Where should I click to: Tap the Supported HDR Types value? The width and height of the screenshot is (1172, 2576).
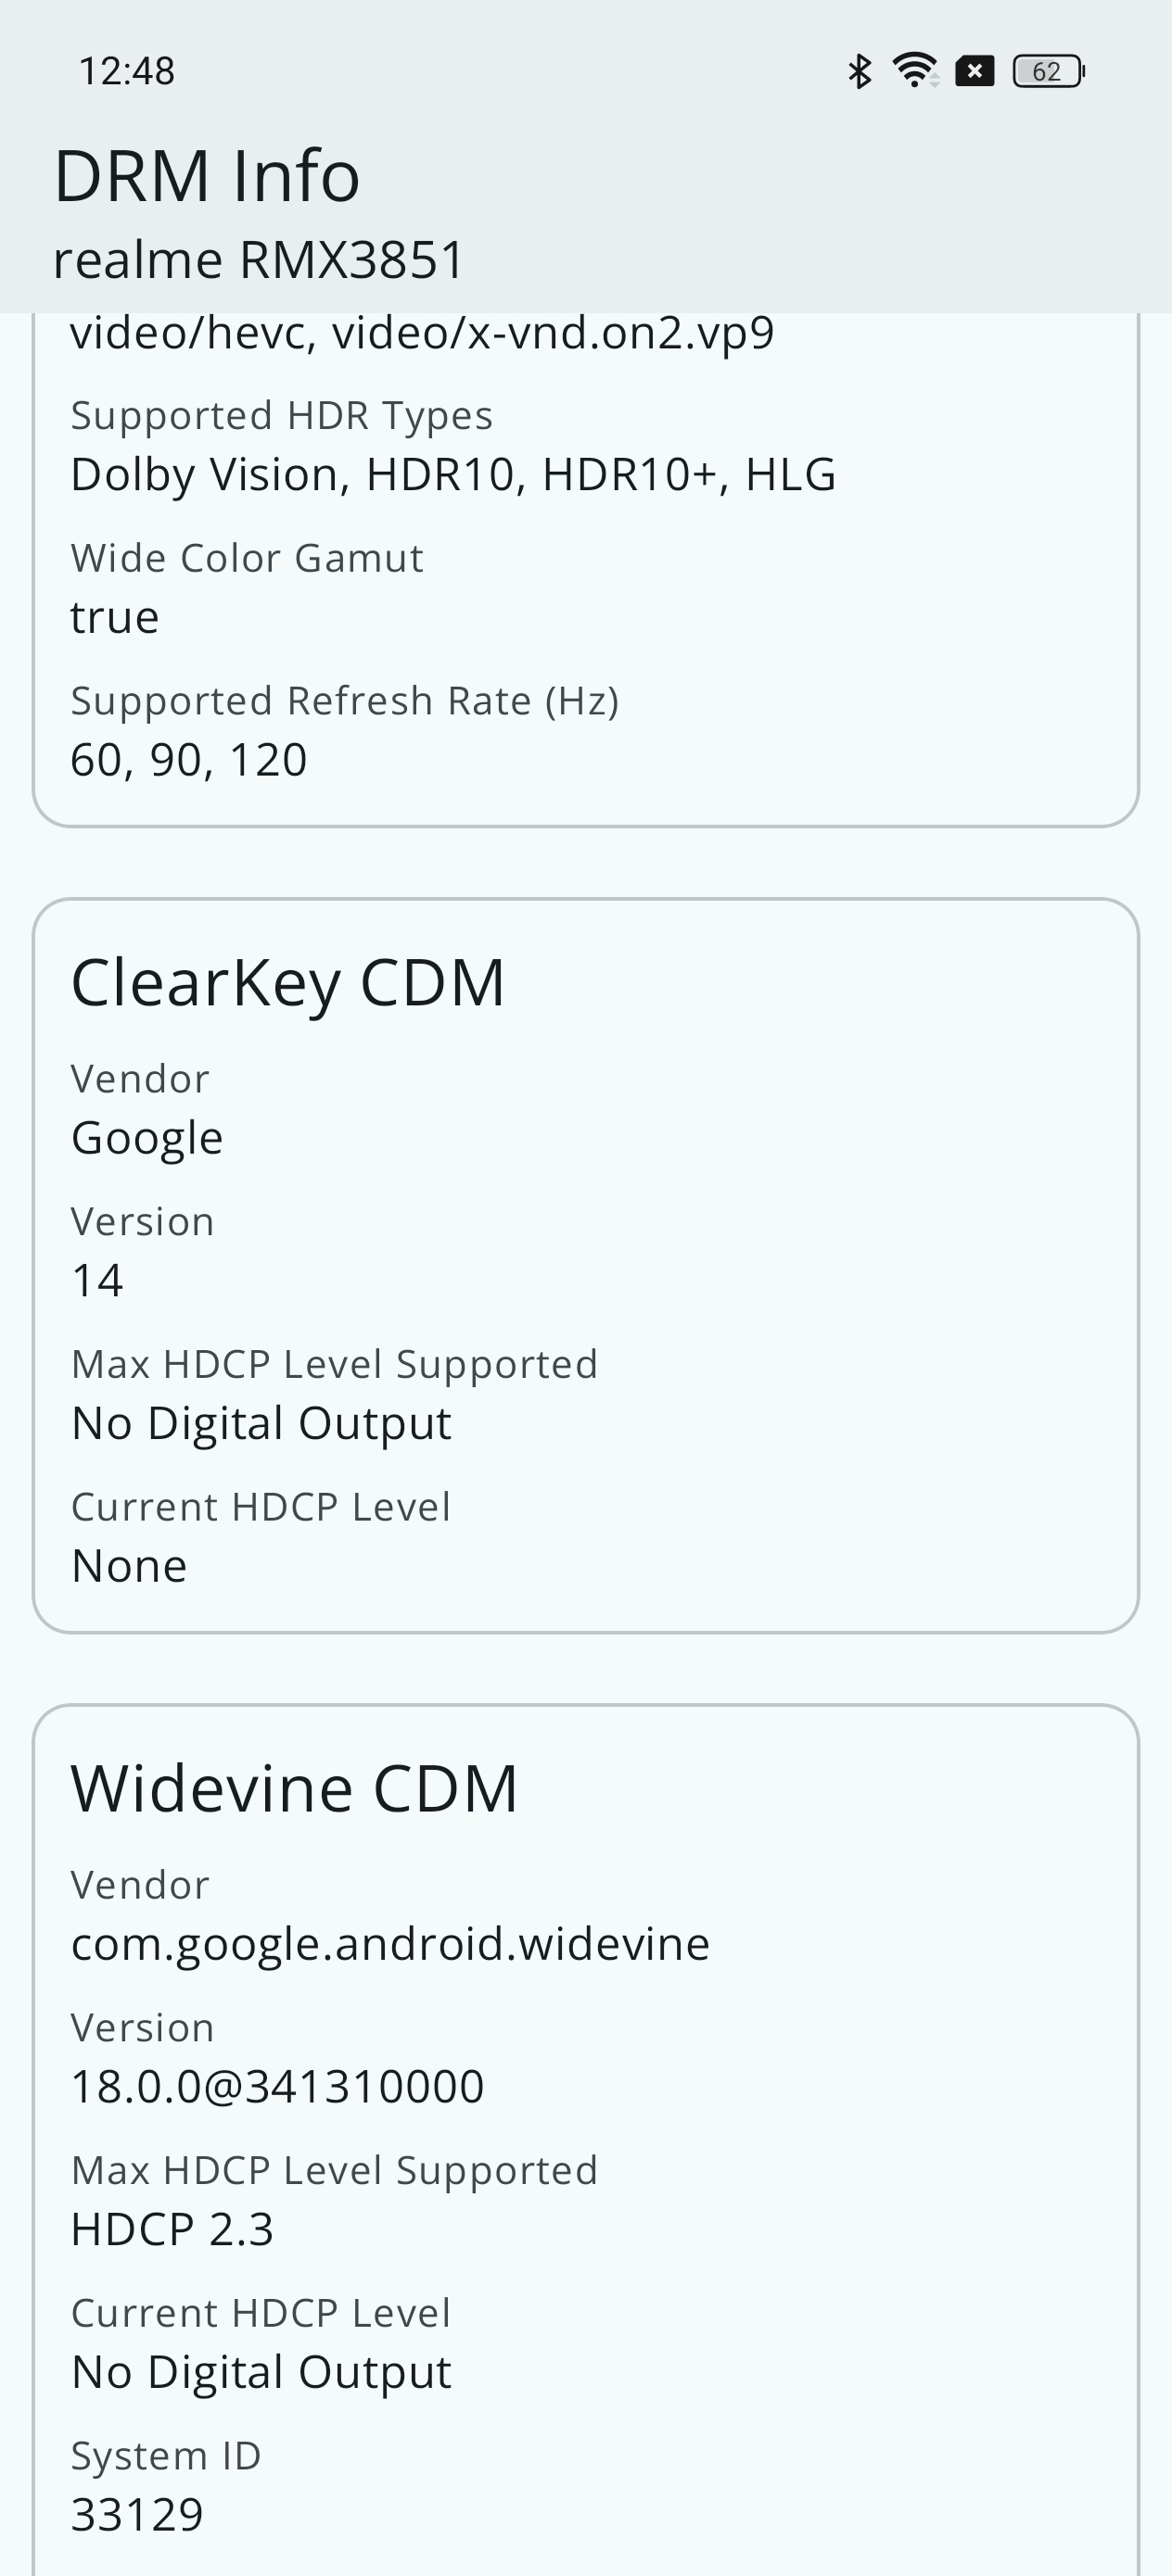[452, 474]
